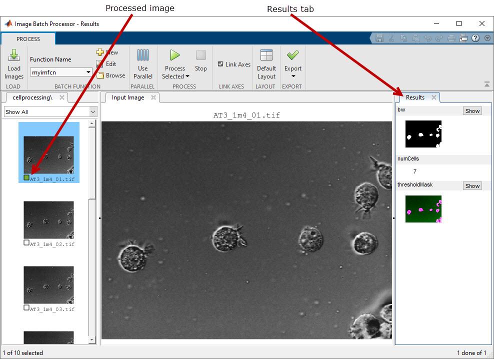Close the Results tab

(x=434, y=97)
